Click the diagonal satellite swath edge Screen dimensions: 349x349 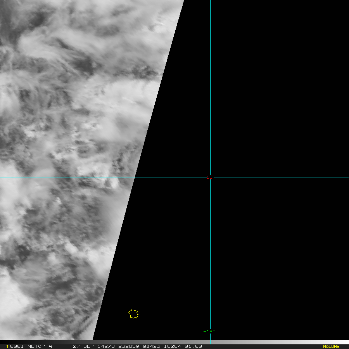click(x=138, y=169)
